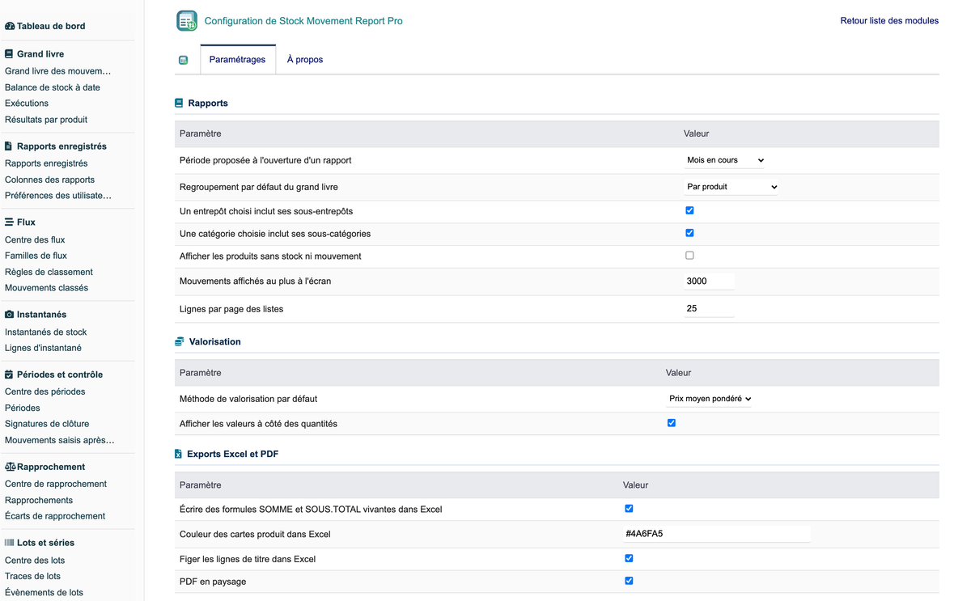
Task: Open Écarts de rapprochement
Action: click(55, 516)
